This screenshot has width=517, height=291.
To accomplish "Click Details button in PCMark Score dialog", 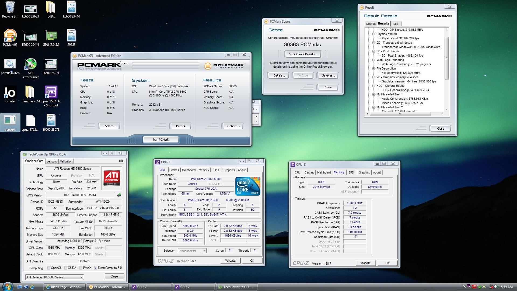I will (279, 75).
